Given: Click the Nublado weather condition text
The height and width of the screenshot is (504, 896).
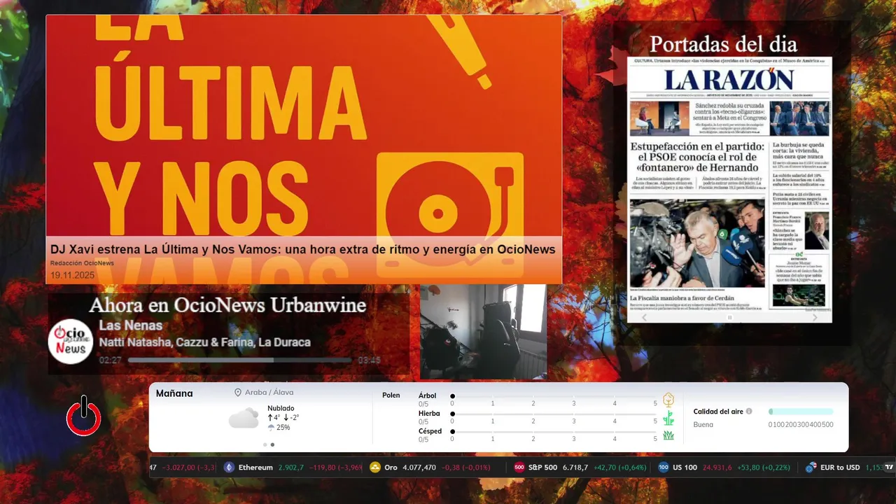Looking at the screenshot, I should [281, 408].
